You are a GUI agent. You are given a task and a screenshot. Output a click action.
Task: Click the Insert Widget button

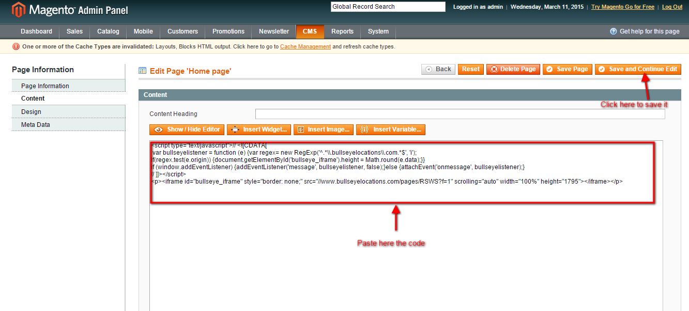(x=259, y=129)
